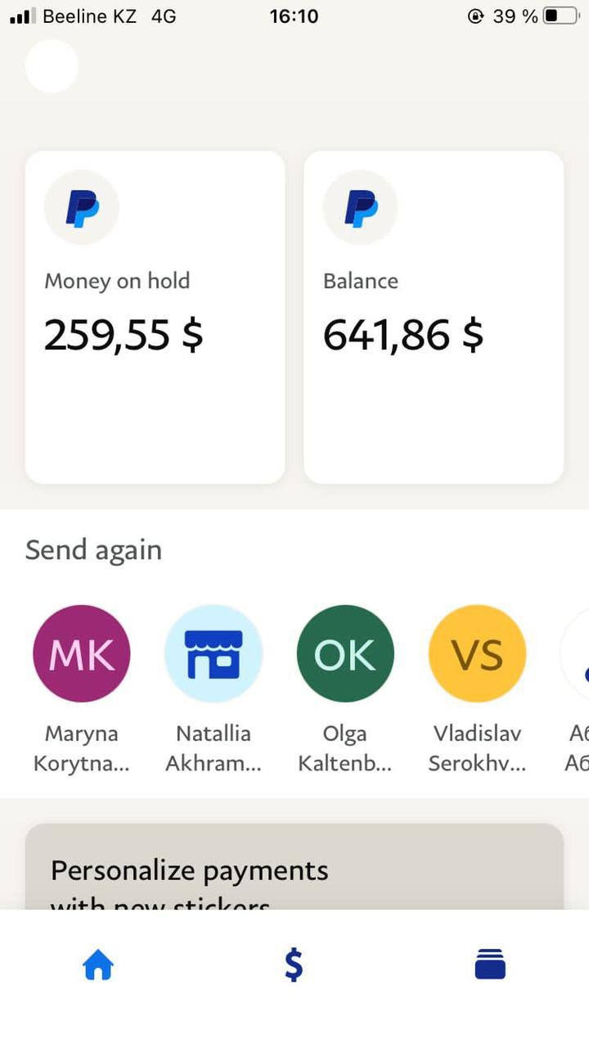
Task: Select the MK contact avatar
Action: tap(82, 653)
